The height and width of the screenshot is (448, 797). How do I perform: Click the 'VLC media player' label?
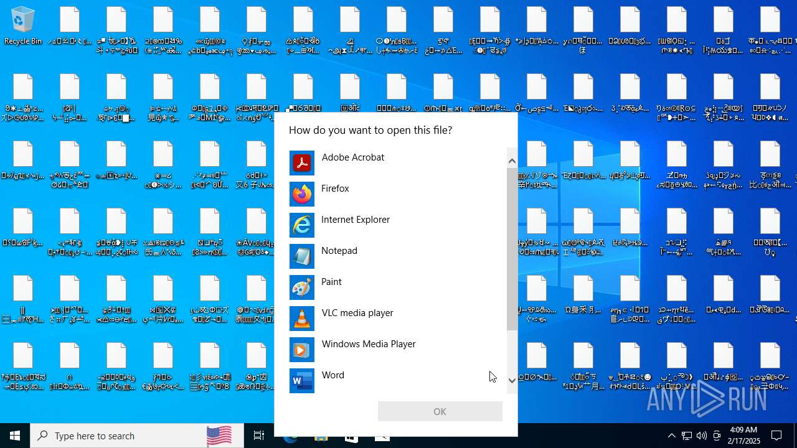point(357,313)
